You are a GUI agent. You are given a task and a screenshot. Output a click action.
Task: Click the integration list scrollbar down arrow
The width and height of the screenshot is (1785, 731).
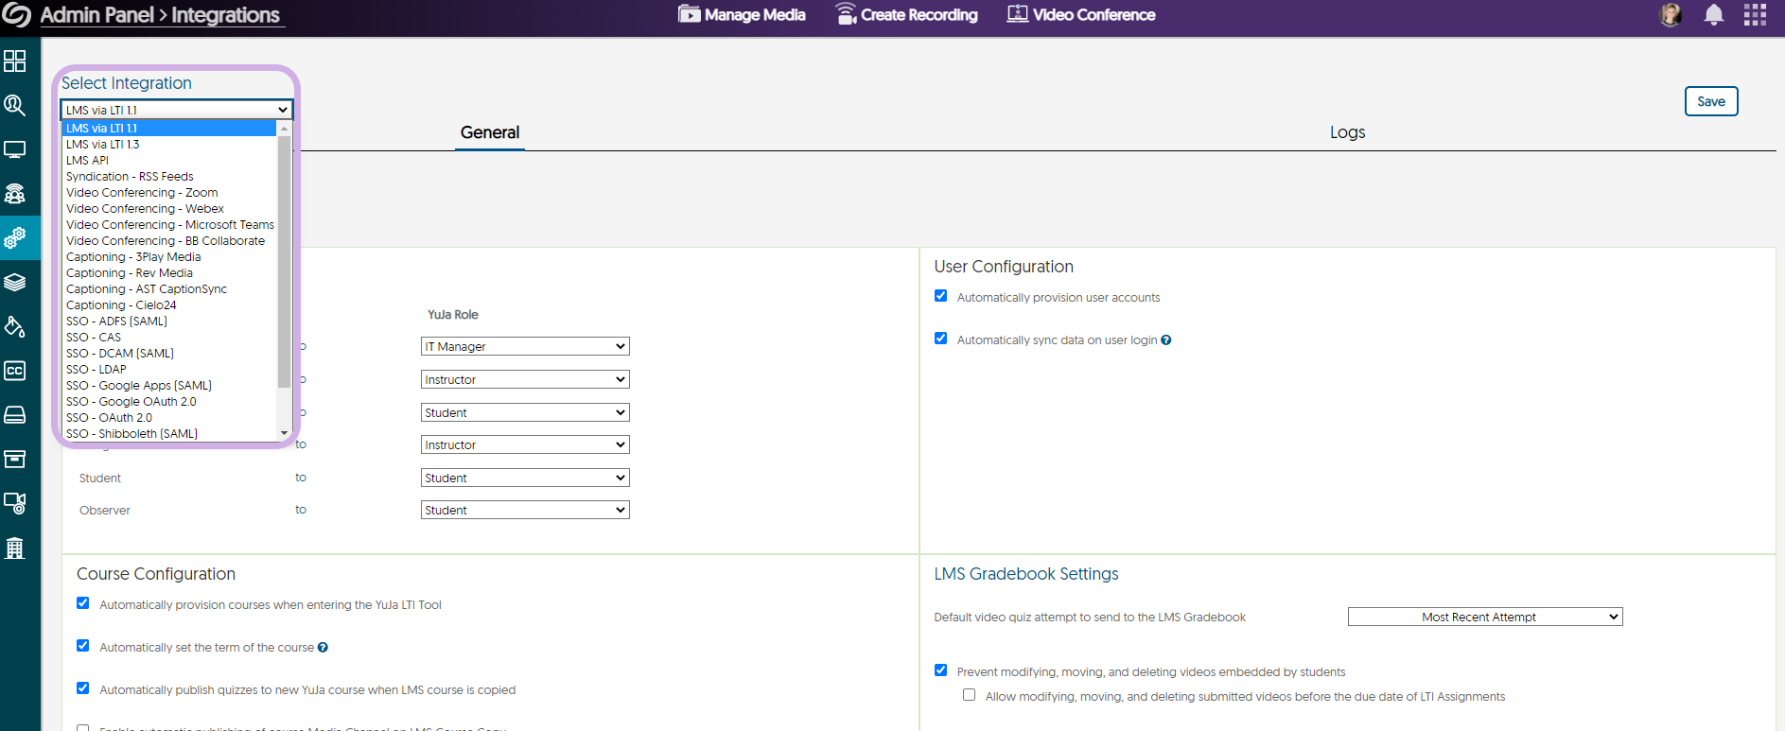[284, 433]
